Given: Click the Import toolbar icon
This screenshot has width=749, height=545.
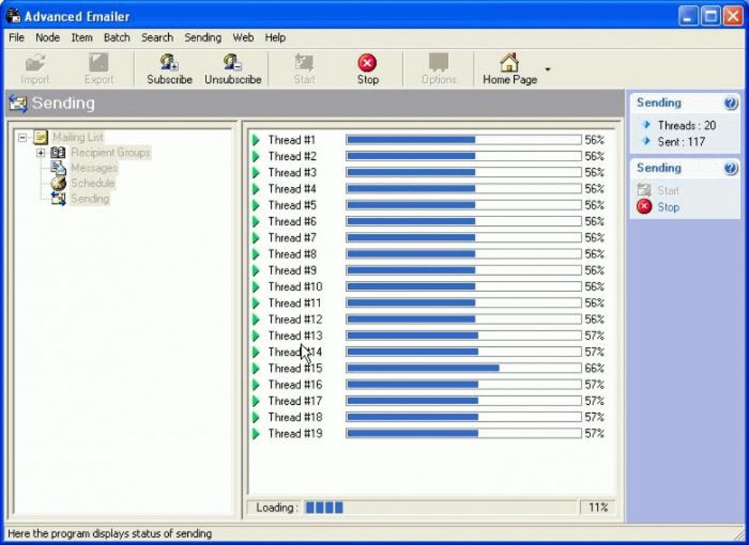Looking at the screenshot, I should (x=35, y=62).
